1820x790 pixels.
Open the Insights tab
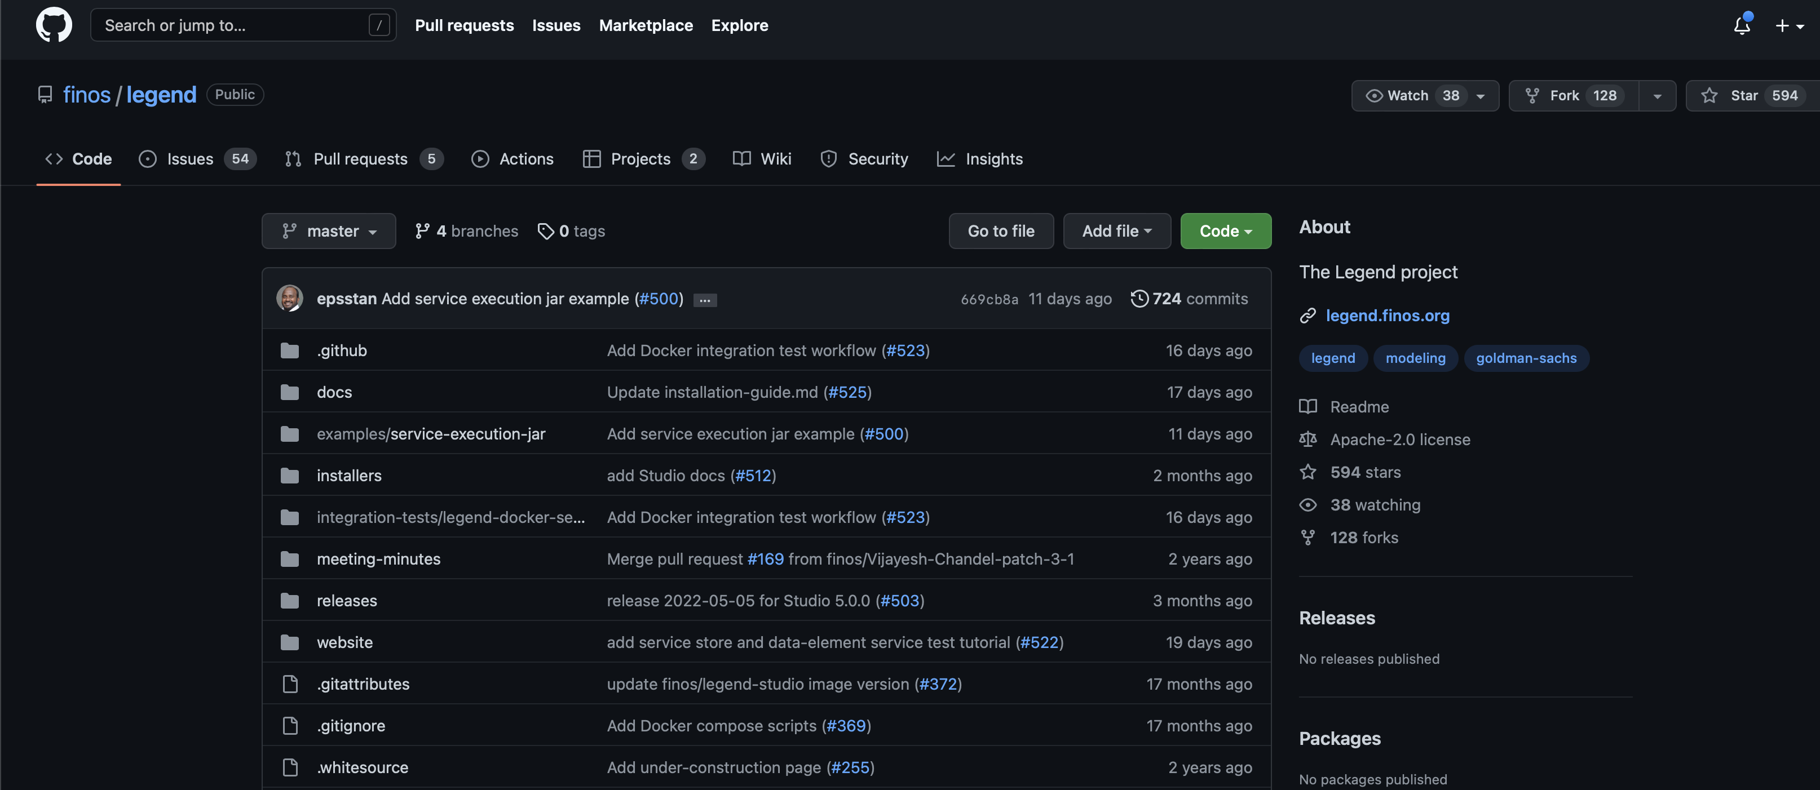click(979, 159)
